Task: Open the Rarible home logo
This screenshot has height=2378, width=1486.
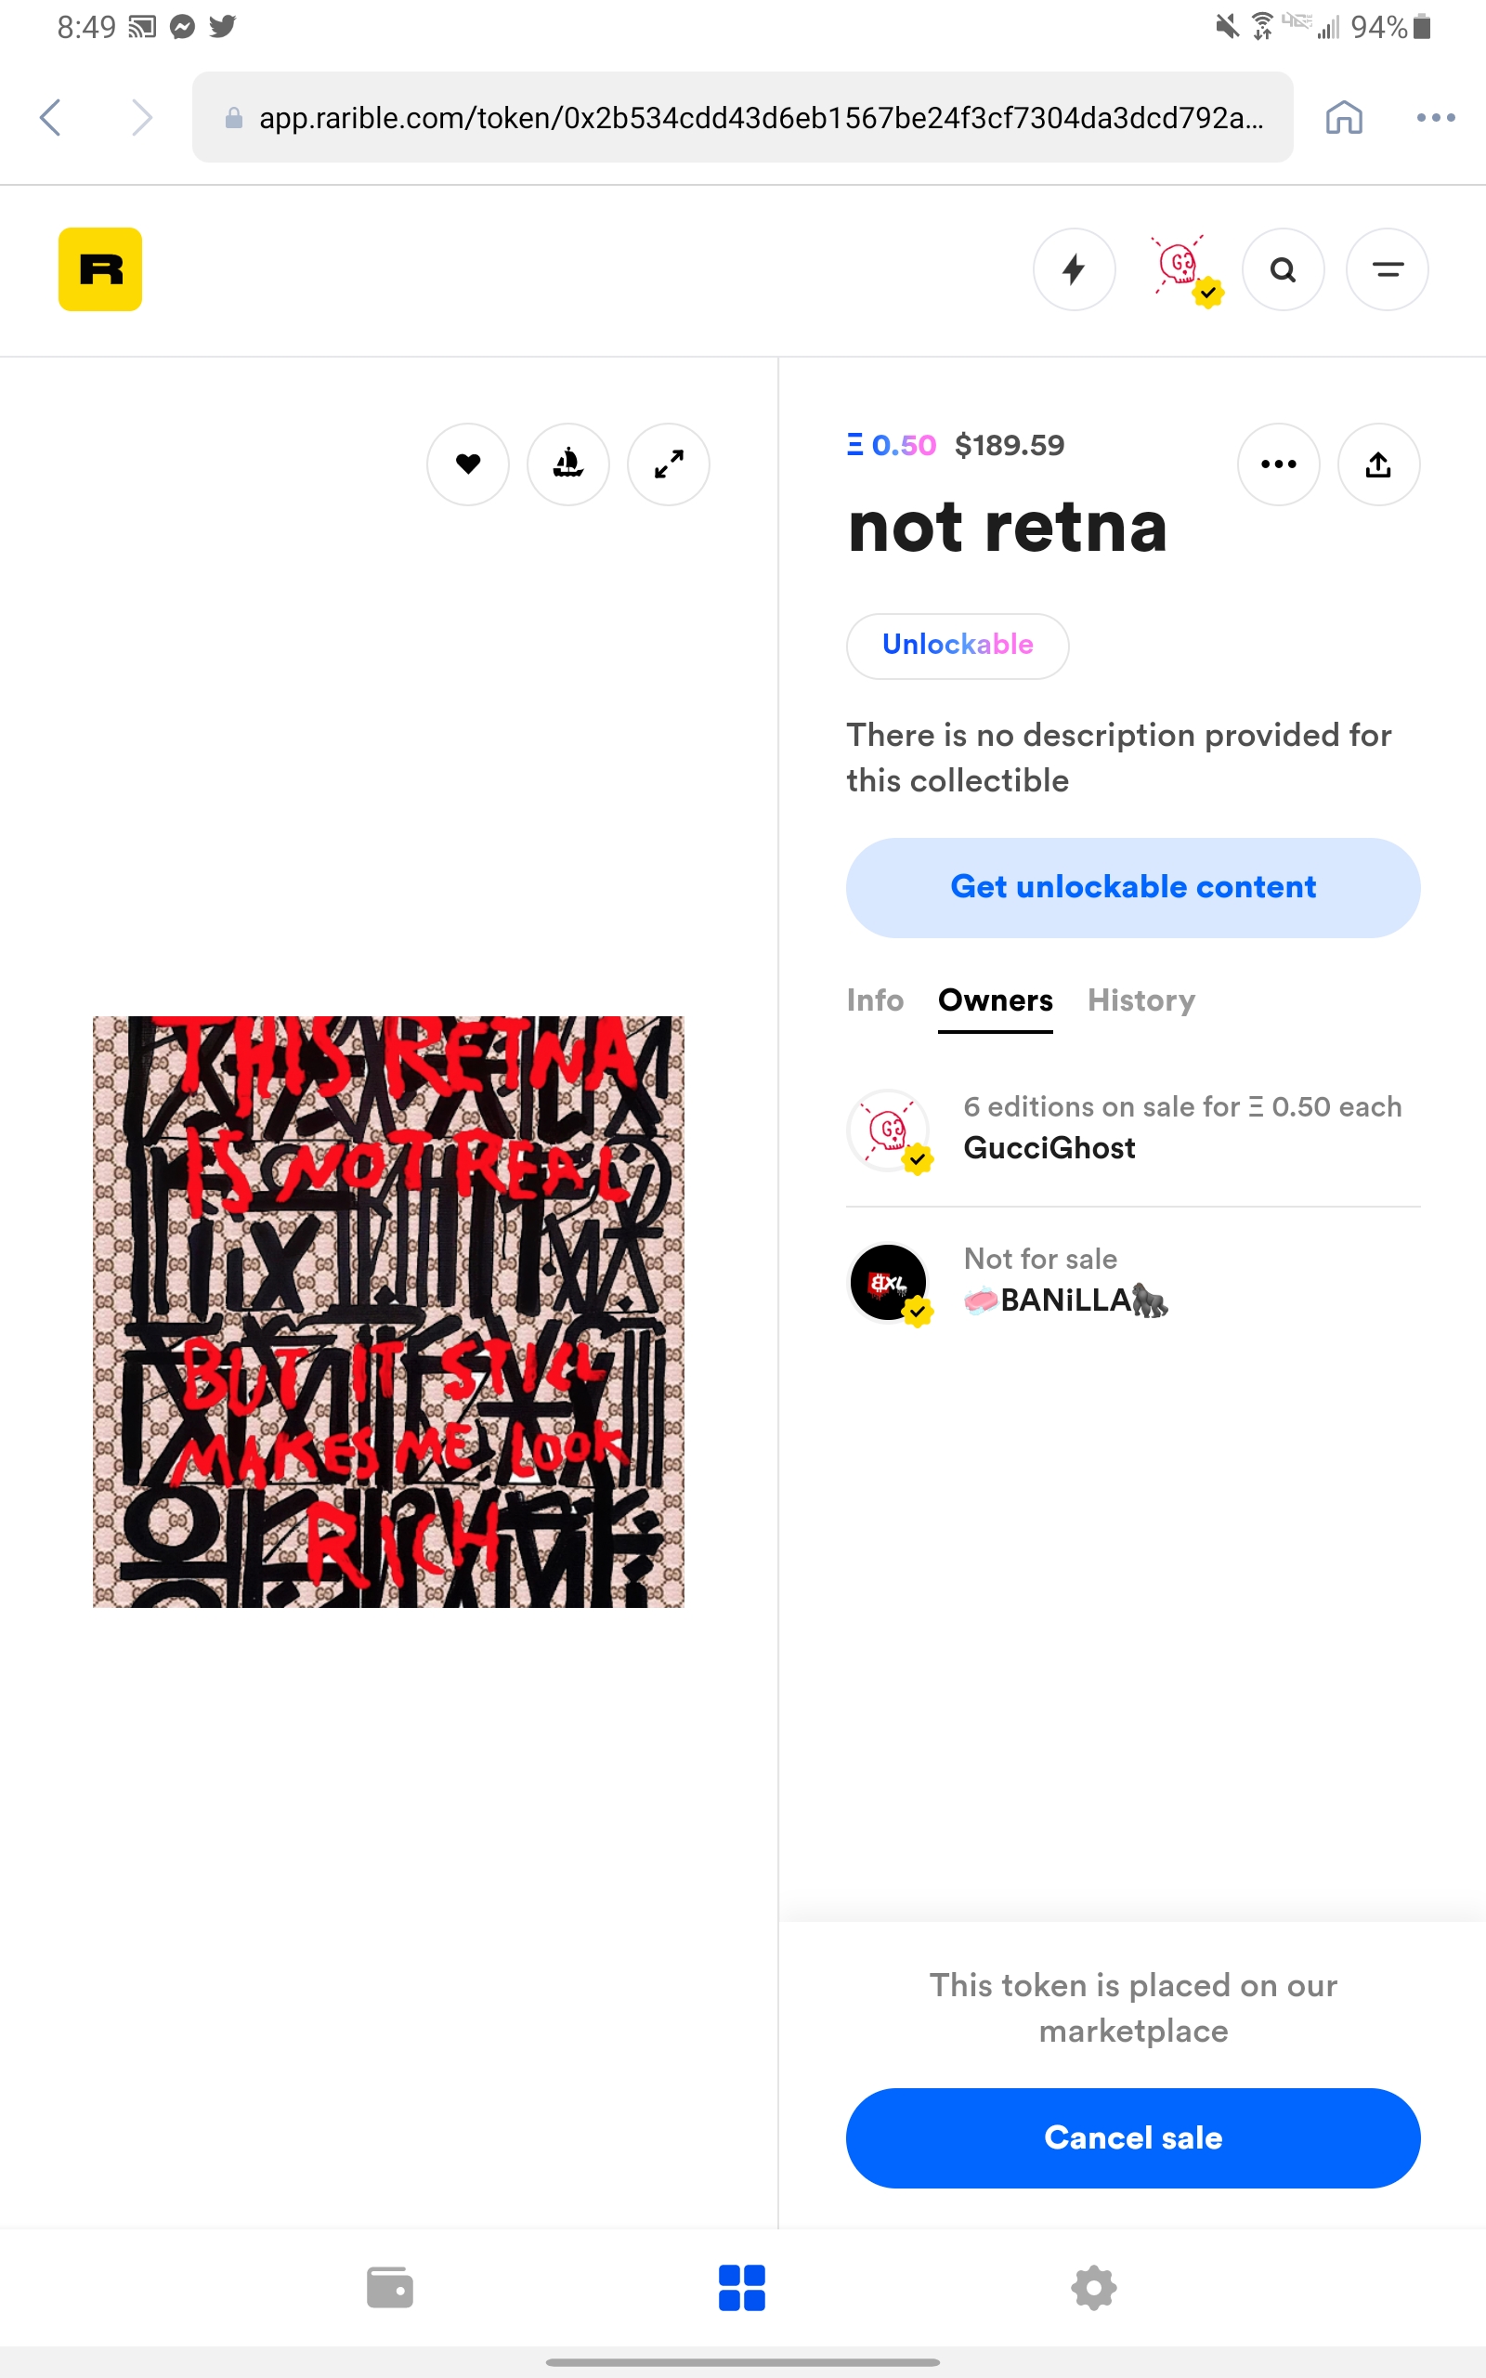Action: click(x=100, y=269)
